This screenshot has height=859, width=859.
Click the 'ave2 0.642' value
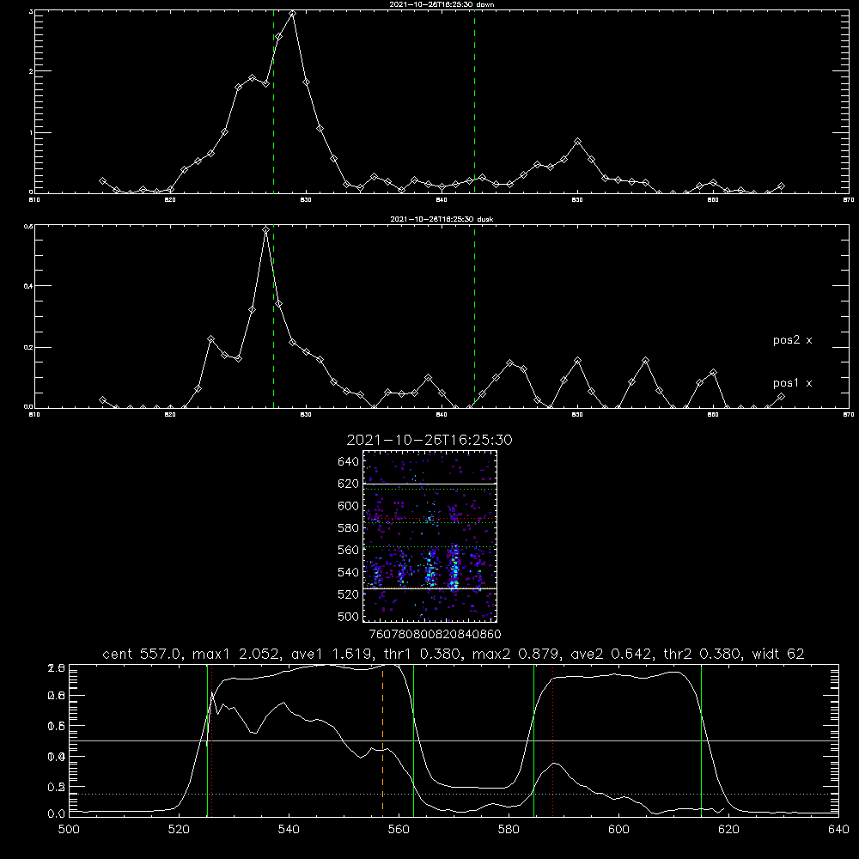(612, 654)
